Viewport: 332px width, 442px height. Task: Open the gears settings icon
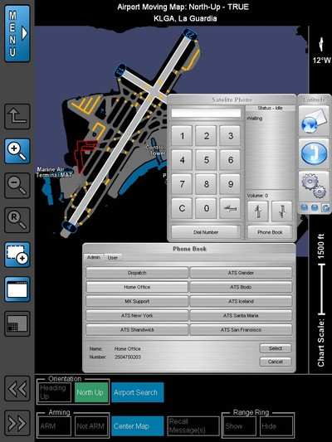click(314, 187)
